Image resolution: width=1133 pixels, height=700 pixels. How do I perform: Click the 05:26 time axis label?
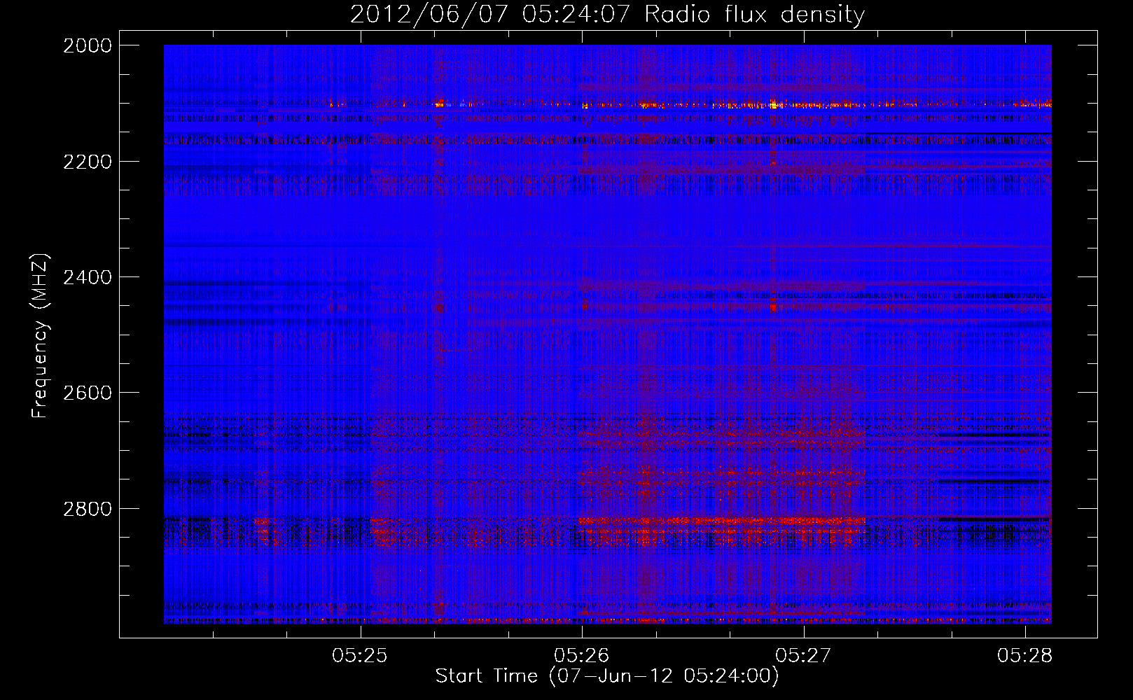tap(581, 655)
